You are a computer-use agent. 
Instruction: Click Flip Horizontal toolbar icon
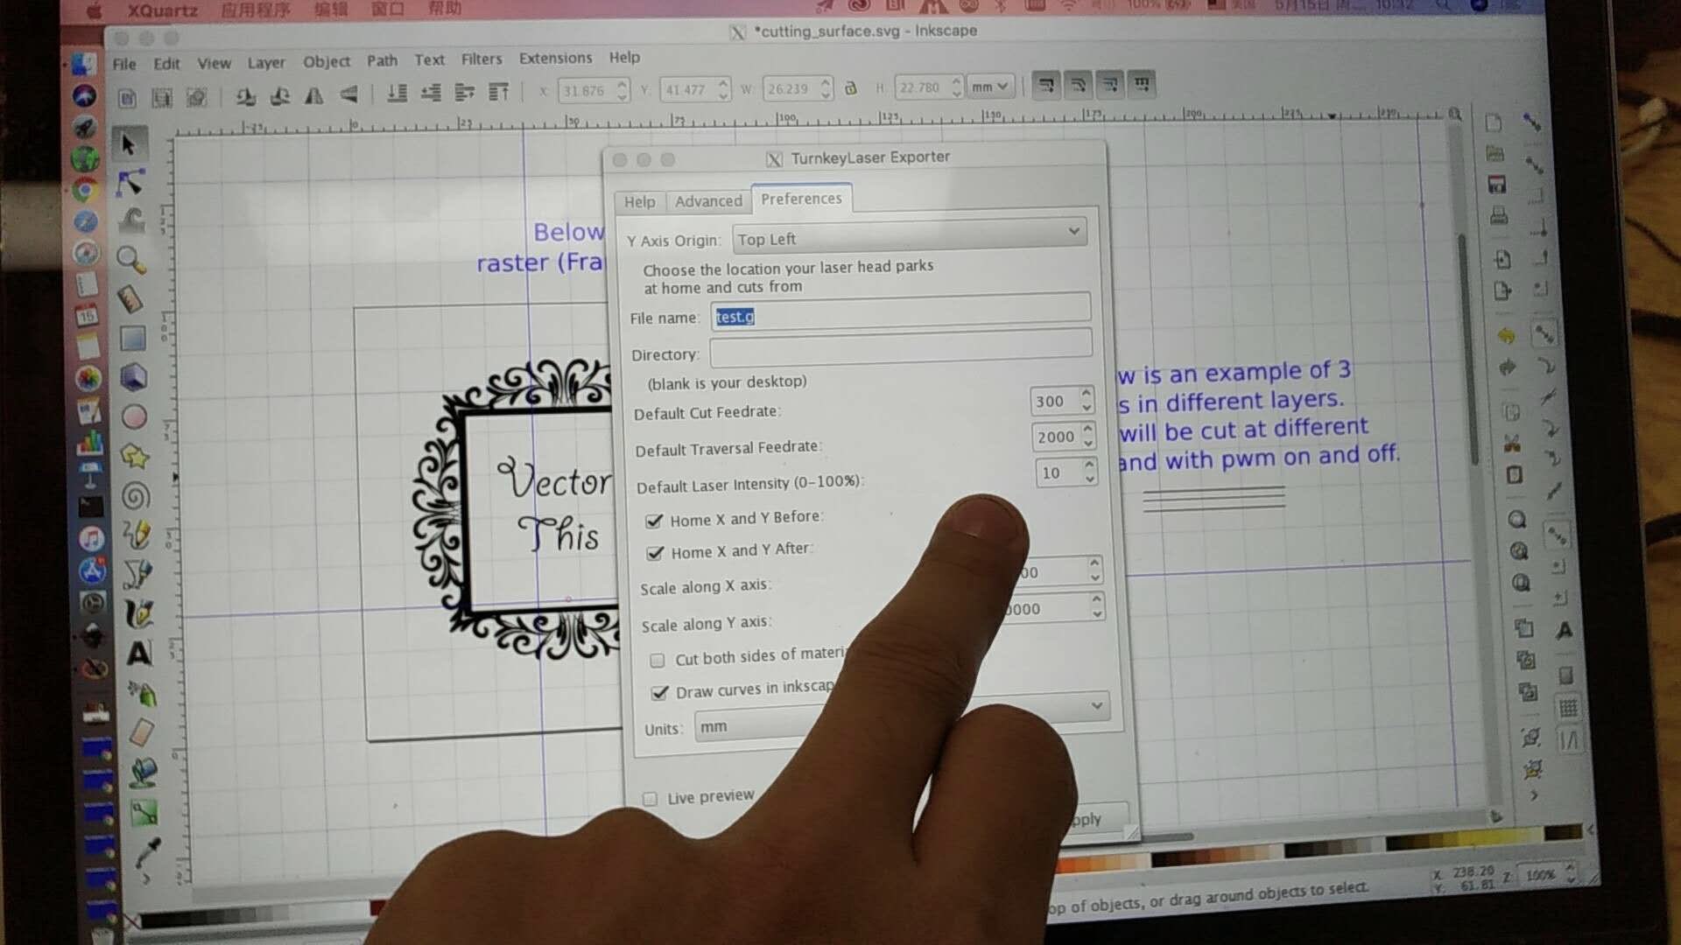[313, 95]
